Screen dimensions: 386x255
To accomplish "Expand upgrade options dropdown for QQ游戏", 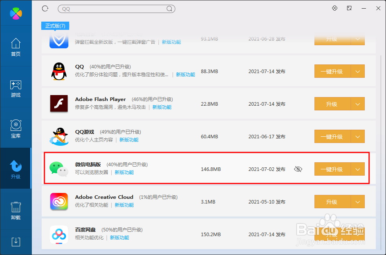I will click(x=358, y=136).
